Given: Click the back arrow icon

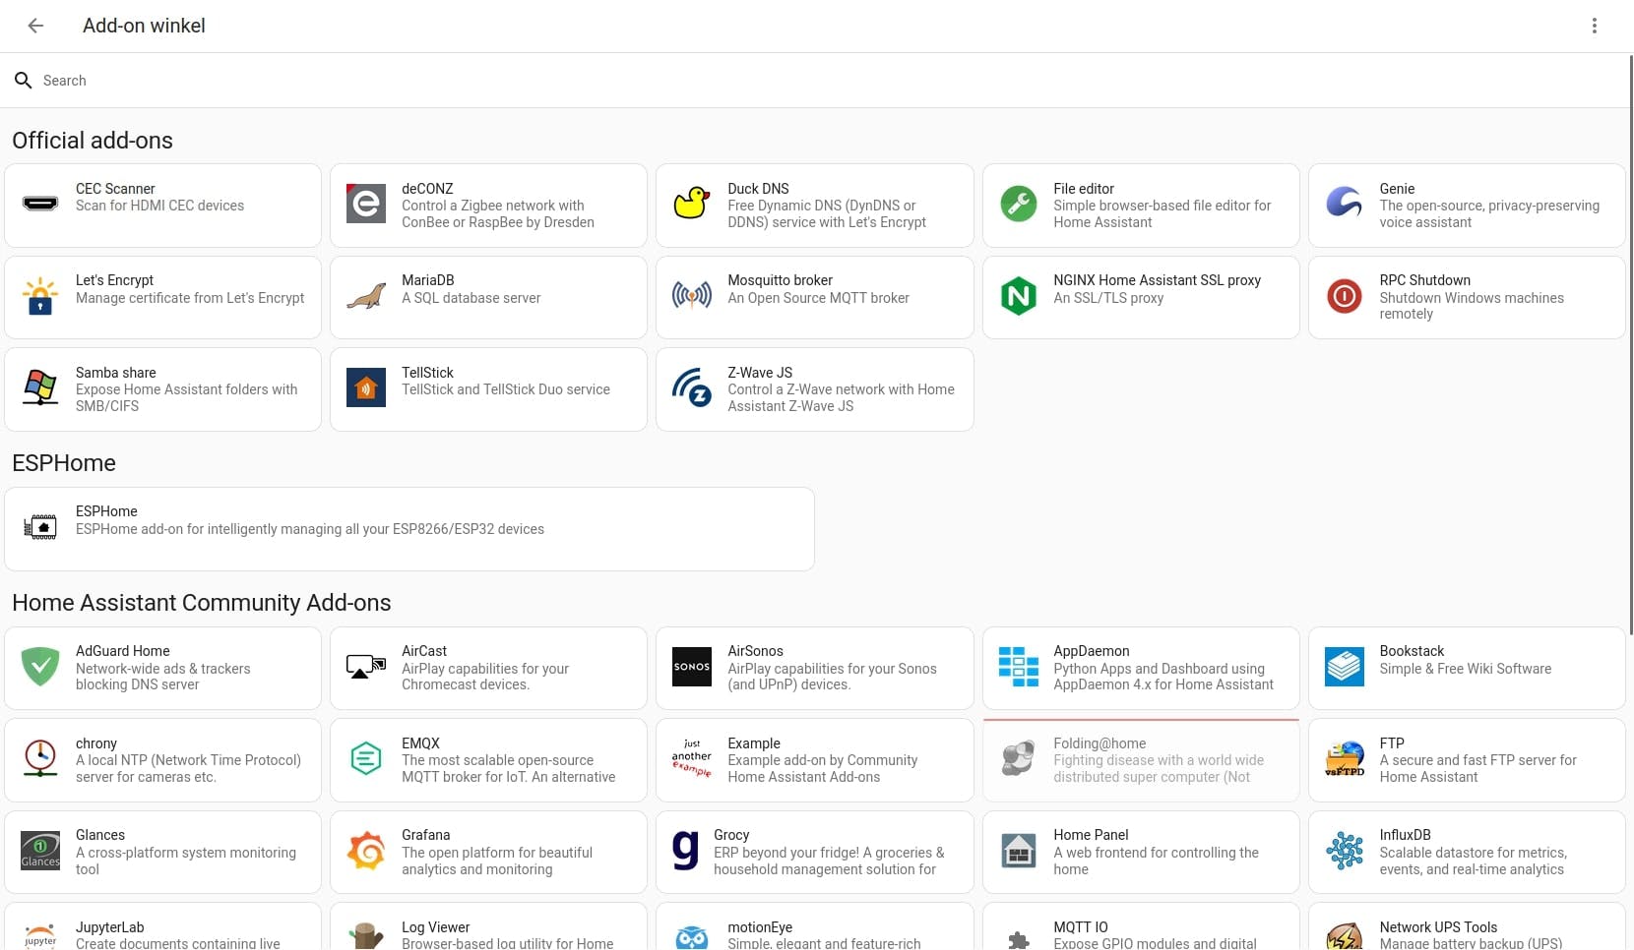Looking at the screenshot, I should [36, 26].
